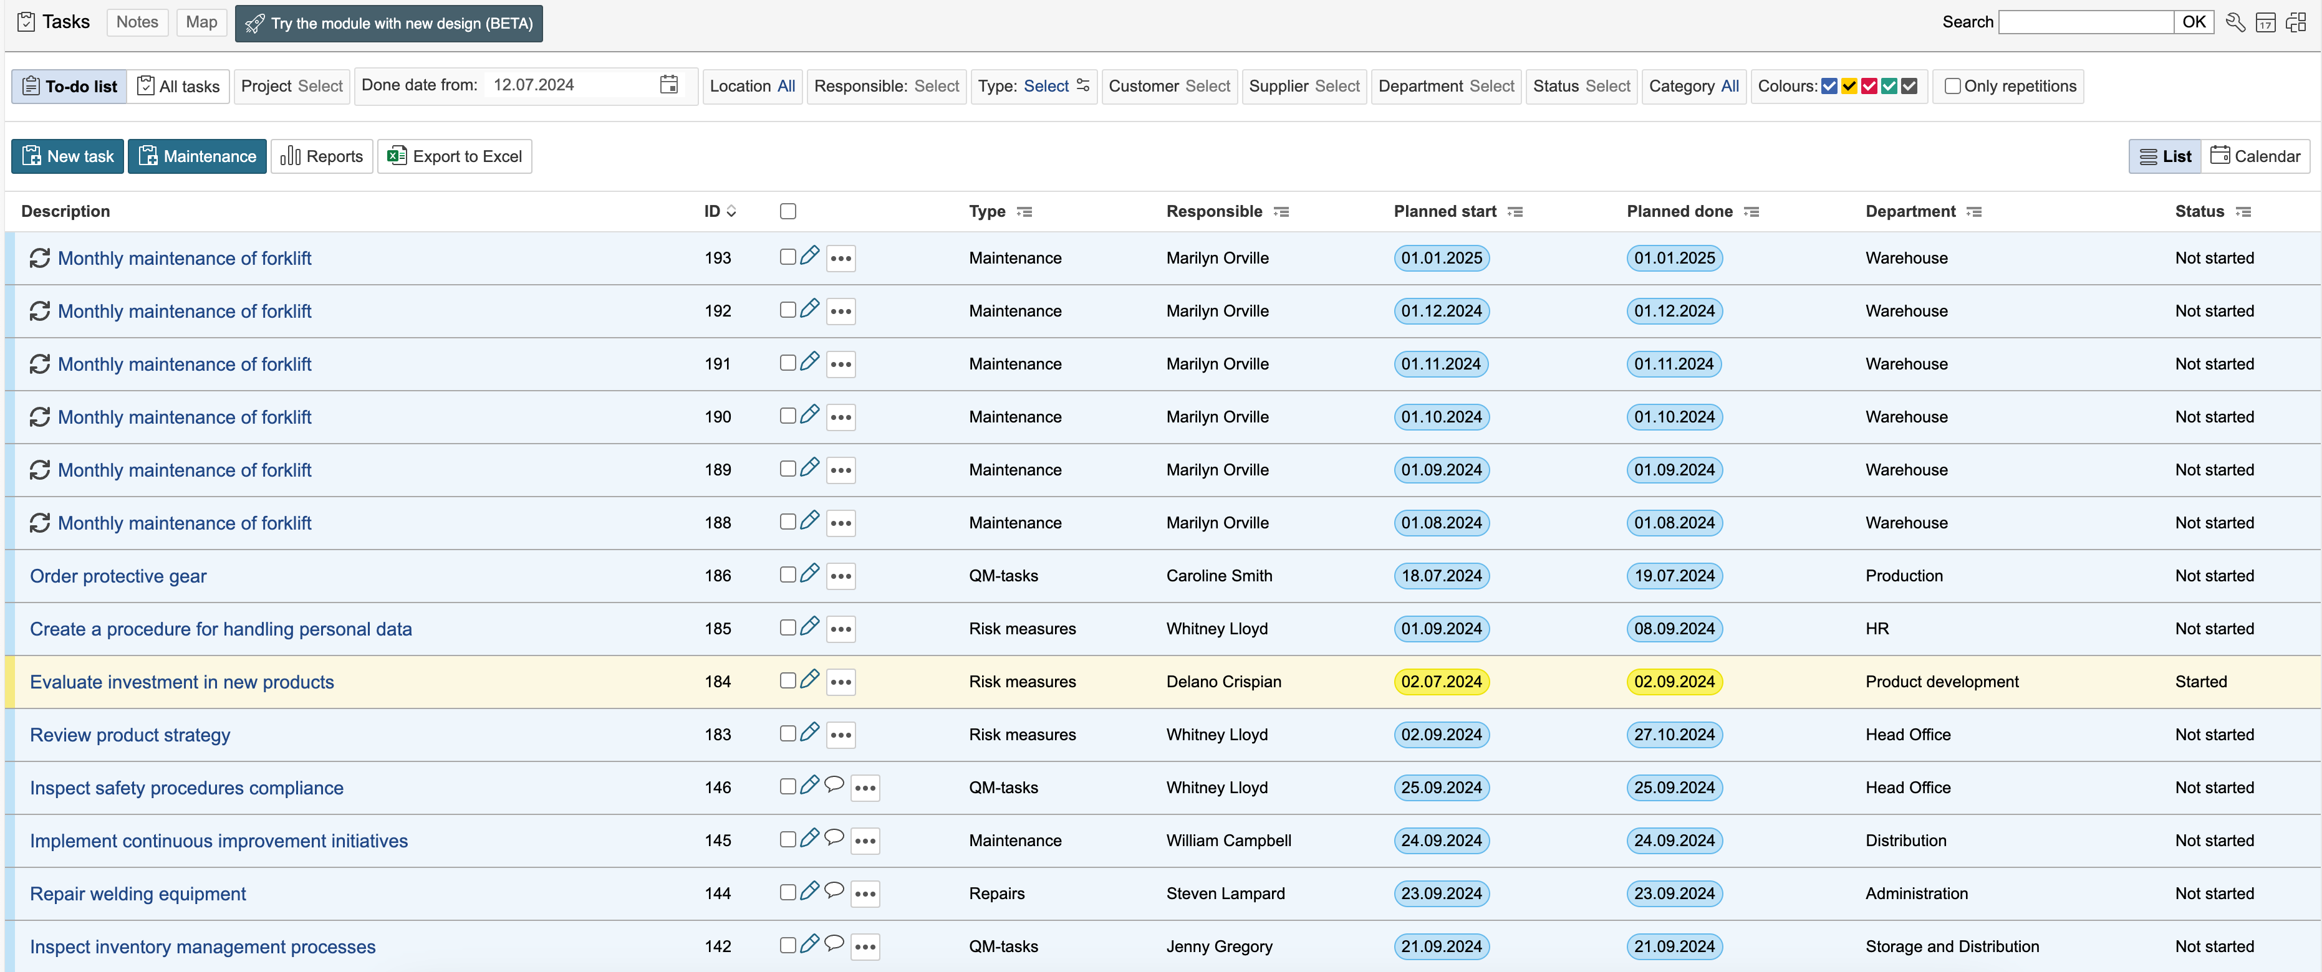Open the Responsible filter Select dropdown

pyautogui.click(x=936, y=87)
